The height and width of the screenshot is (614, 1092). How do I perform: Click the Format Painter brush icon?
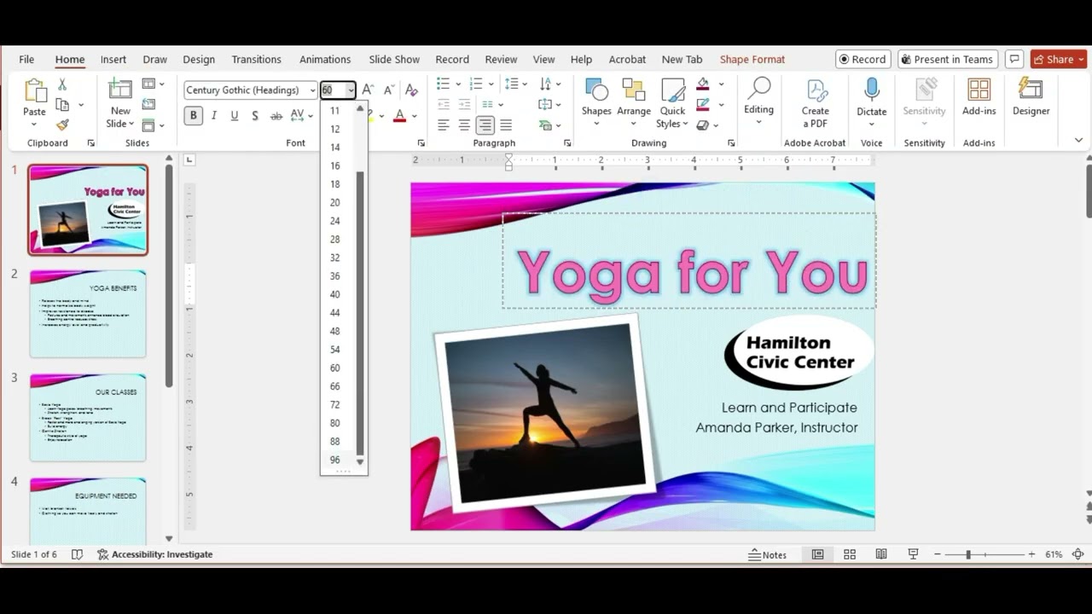point(62,125)
